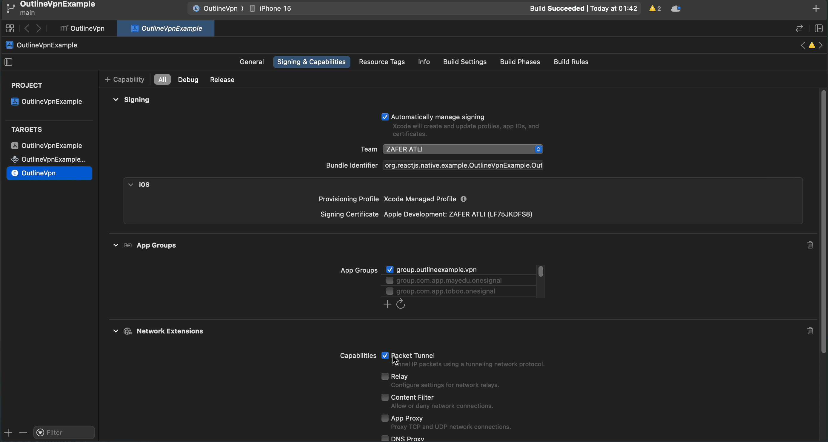
Task: Click the Bundle Identifier field
Action: click(x=463, y=165)
